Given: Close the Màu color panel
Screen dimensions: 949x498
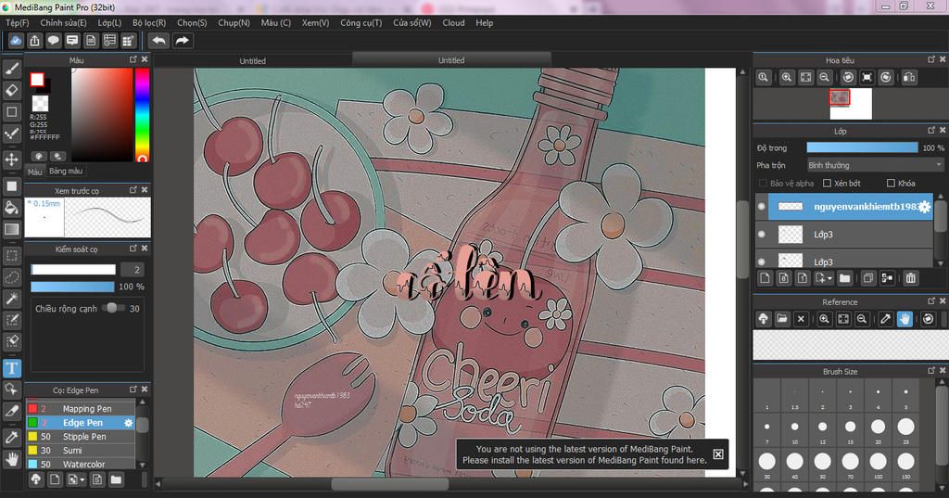Looking at the screenshot, I should coord(144,59).
